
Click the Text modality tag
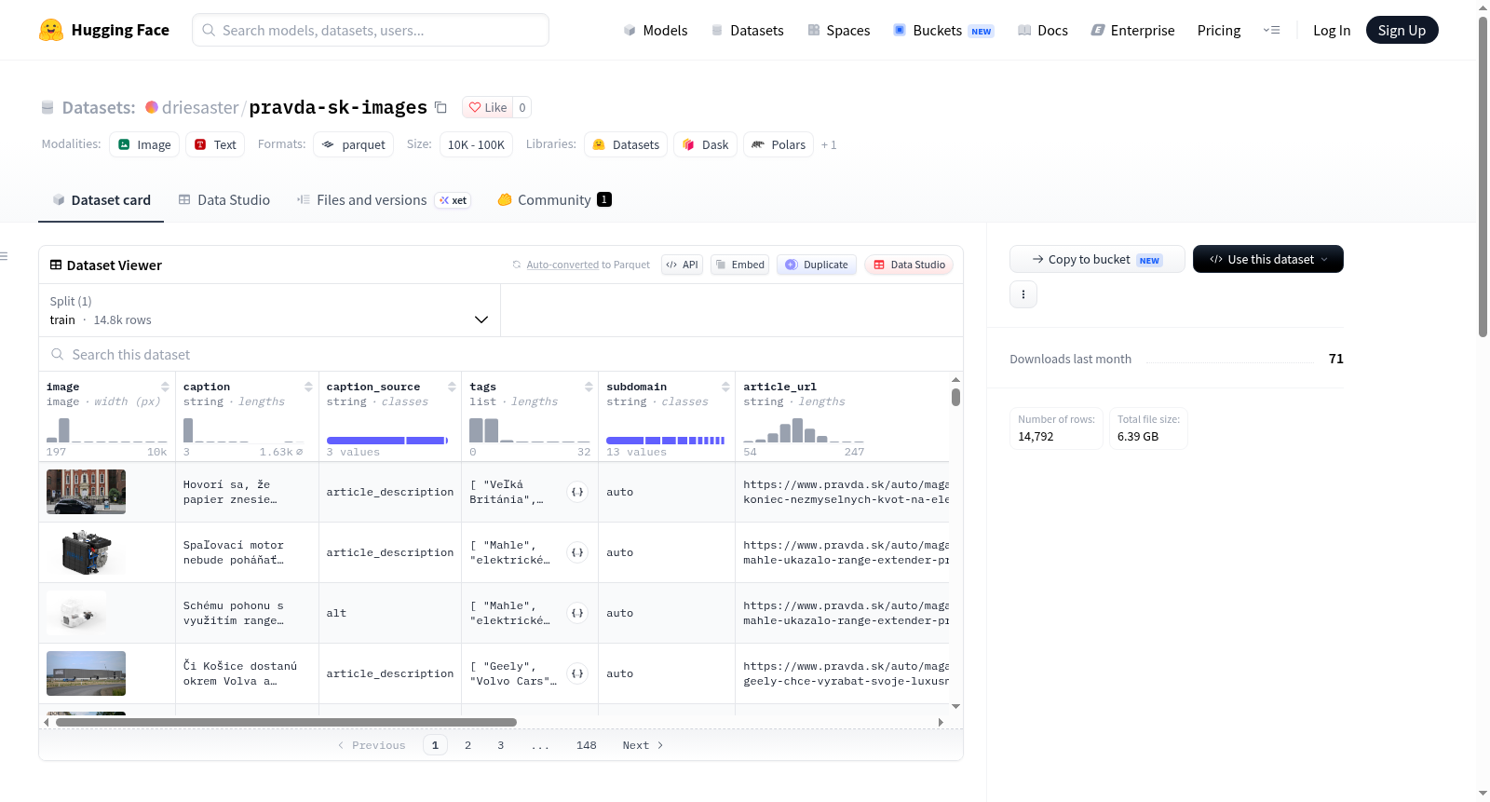pyautogui.click(x=215, y=144)
